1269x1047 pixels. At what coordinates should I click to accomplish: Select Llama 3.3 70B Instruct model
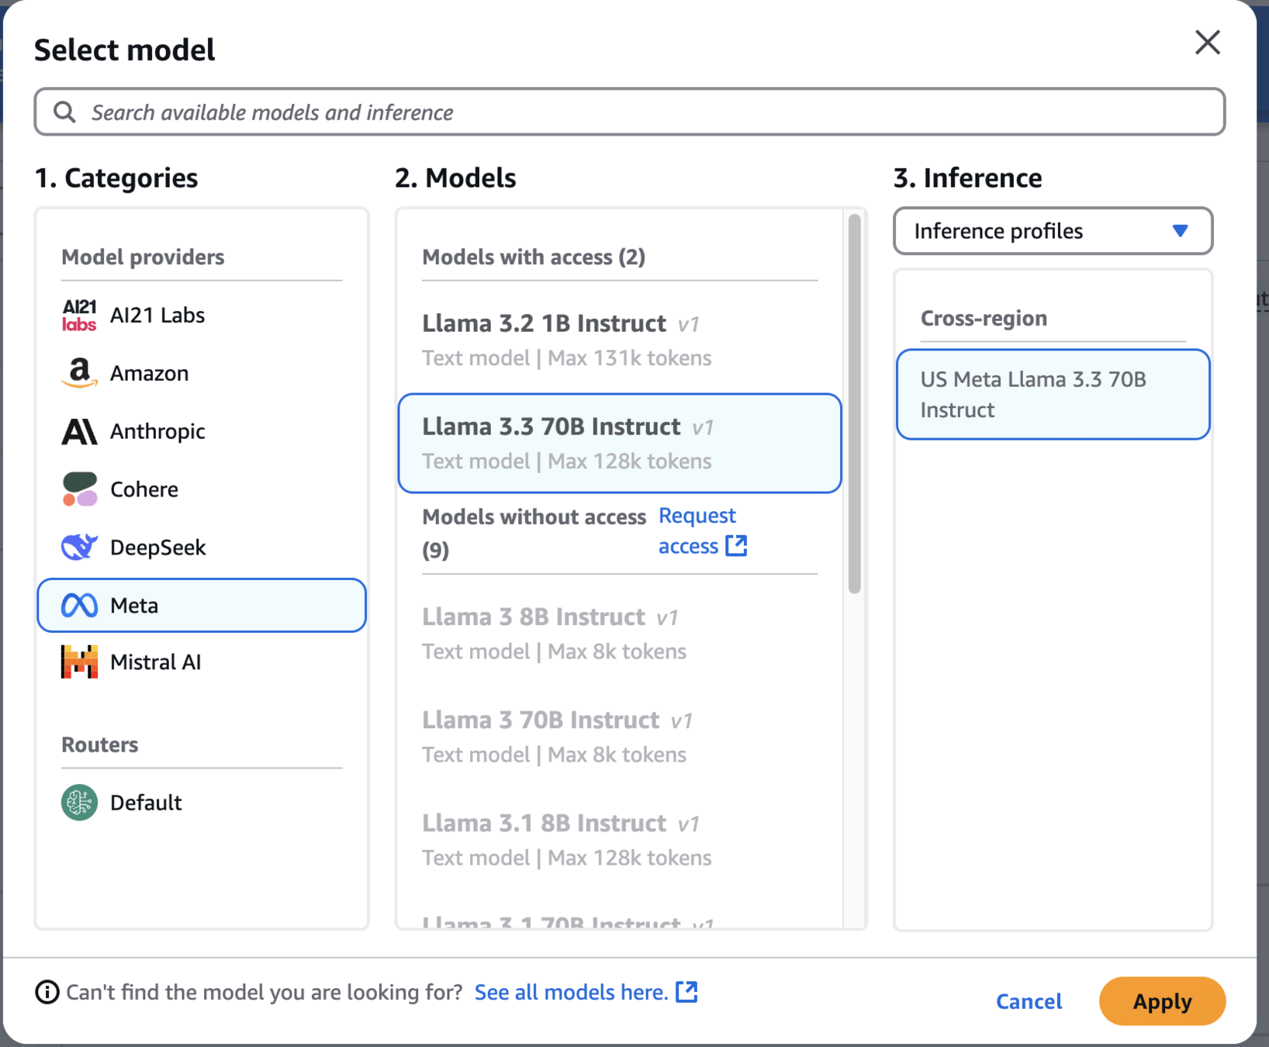point(620,443)
